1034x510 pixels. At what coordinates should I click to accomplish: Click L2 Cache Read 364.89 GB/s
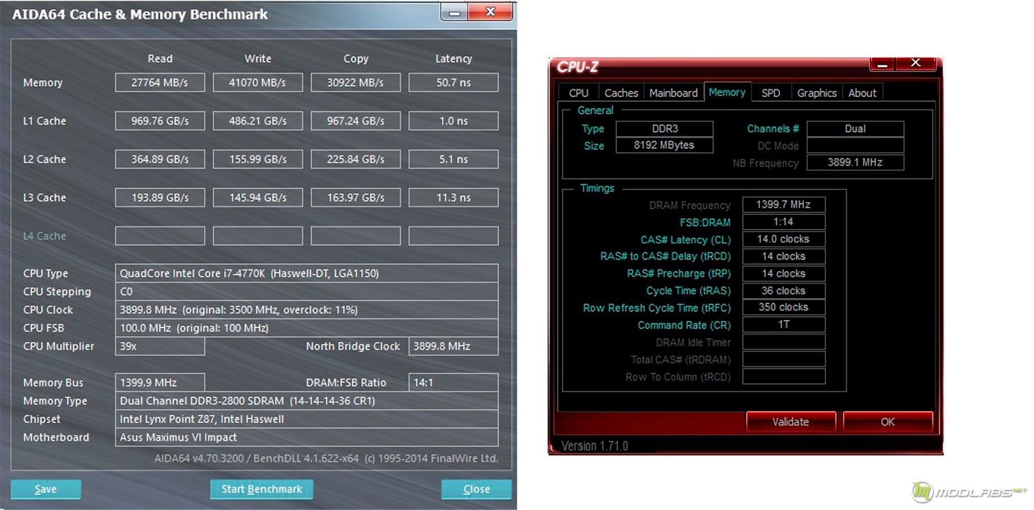click(x=160, y=159)
